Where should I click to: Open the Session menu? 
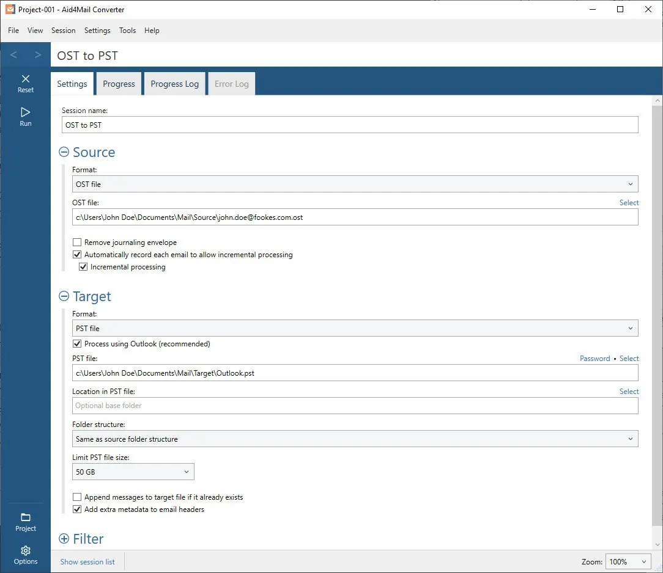coord(64,31)
